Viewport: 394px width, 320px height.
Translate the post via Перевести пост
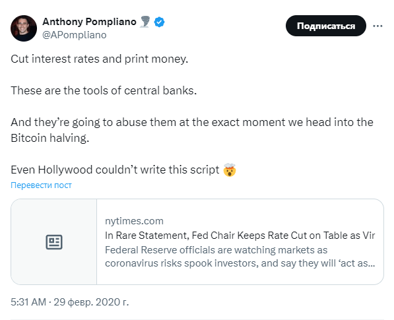coord(41,185)
